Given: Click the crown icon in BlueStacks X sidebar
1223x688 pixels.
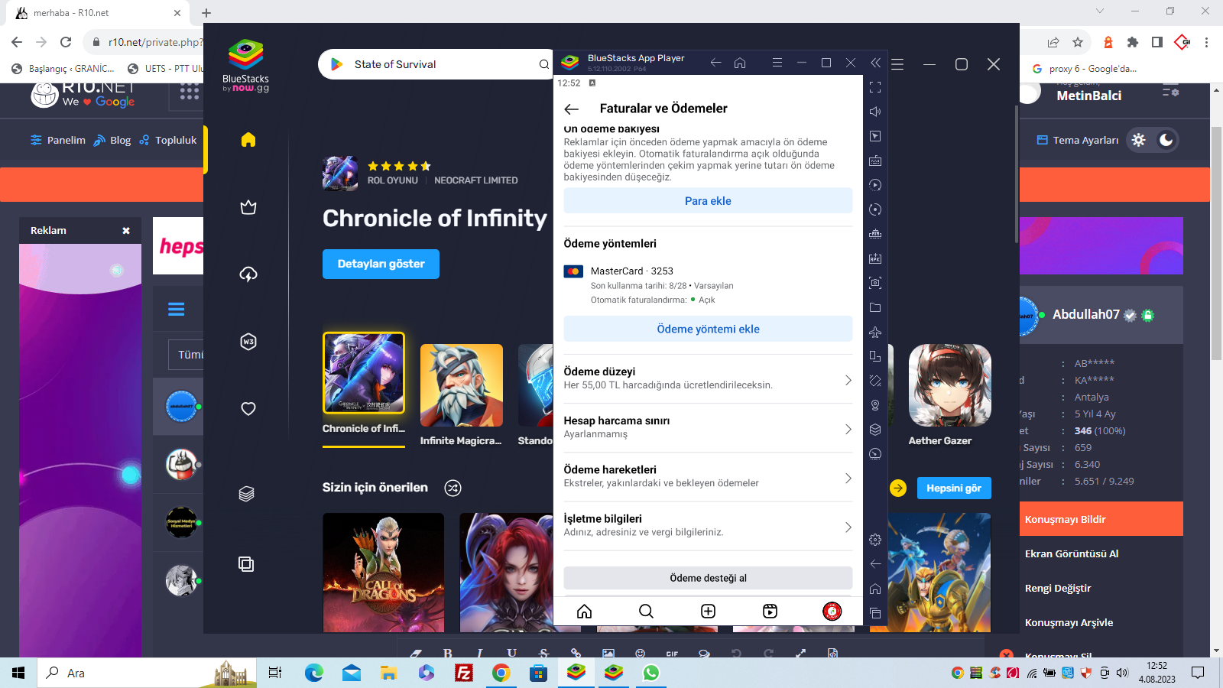Looking at the screenshot, I should coord(248,207).
